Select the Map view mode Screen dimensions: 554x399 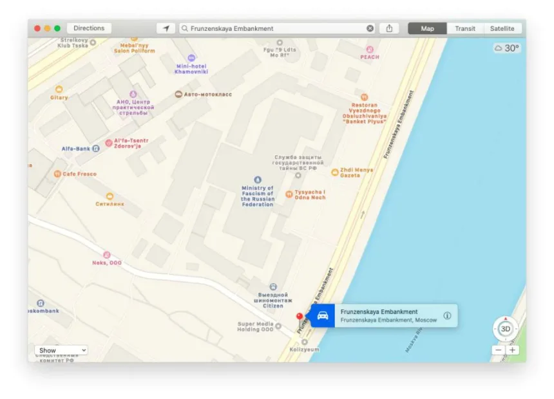427,28
